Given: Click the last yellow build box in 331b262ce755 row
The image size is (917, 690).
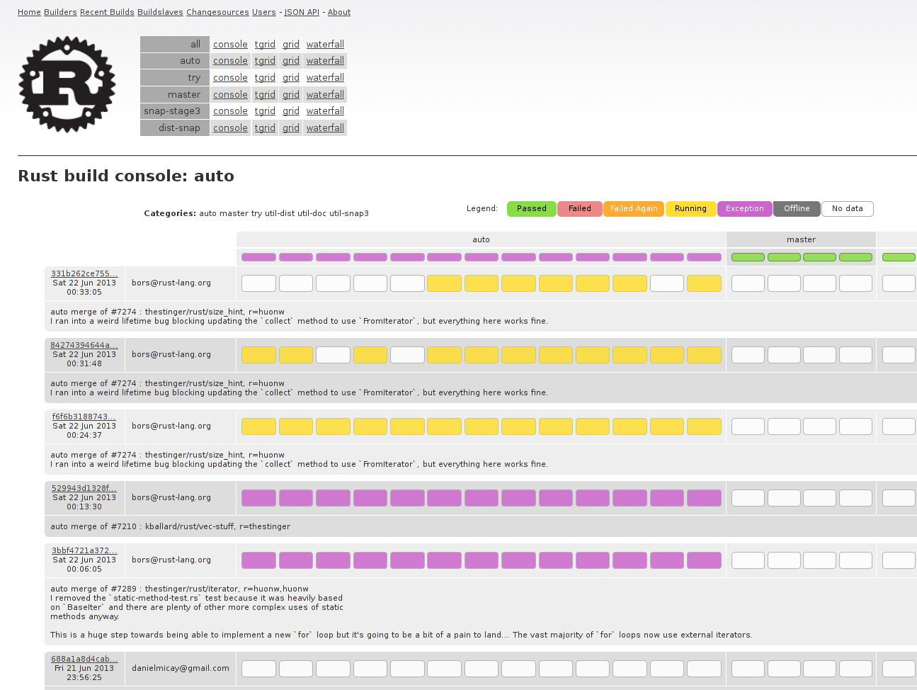Looking at the screenshot, I should coord(704,283).
